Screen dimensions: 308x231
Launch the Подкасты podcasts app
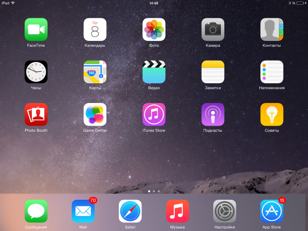click(213, 115)
